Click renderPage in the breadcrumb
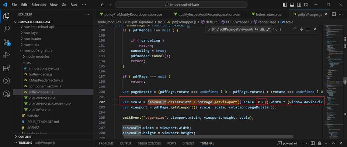This screenshot has width=347, height=147. click(267, 22)
